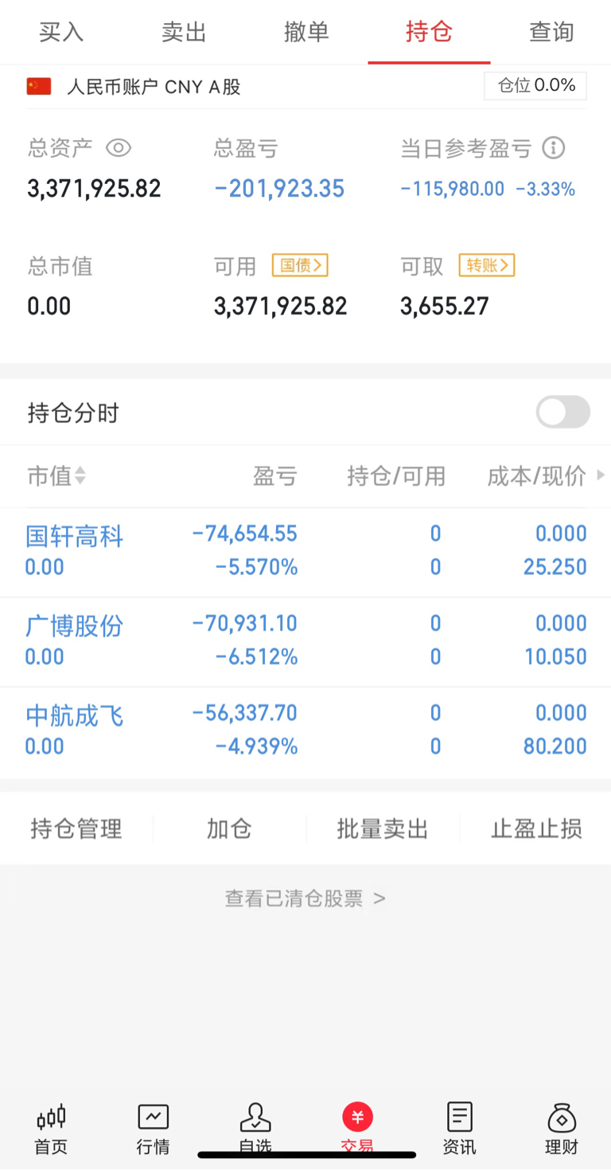Tap the 总市值 label

tap(60, 266)
